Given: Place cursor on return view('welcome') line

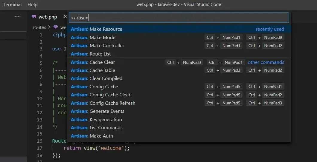Looking at the screenshot, I should pyautogui.click(x=97, y=148).
